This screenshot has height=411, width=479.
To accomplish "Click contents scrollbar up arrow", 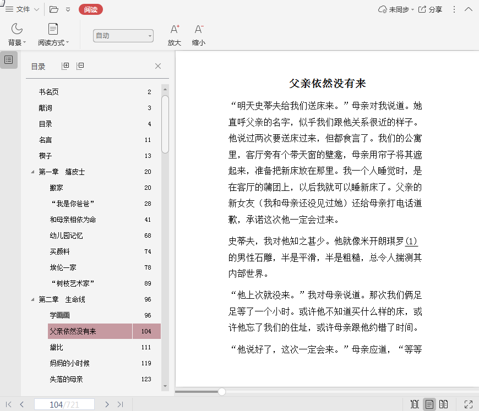I will (x=165, y=89).
